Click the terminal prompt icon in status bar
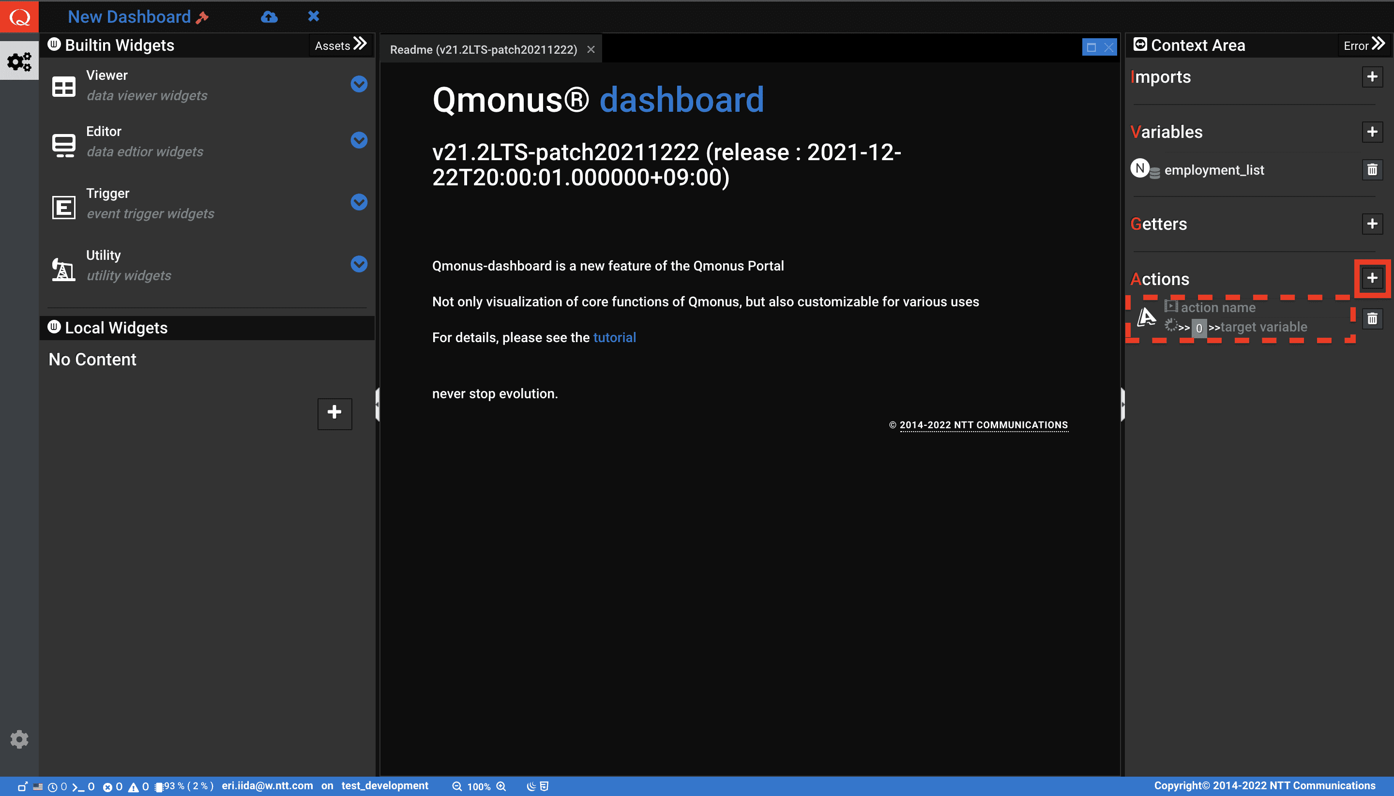1394x796 pixels. [78, 787]
